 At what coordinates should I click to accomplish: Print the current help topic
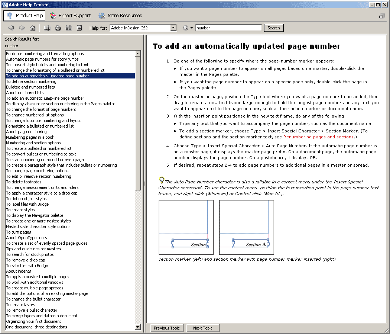[58, 28]
